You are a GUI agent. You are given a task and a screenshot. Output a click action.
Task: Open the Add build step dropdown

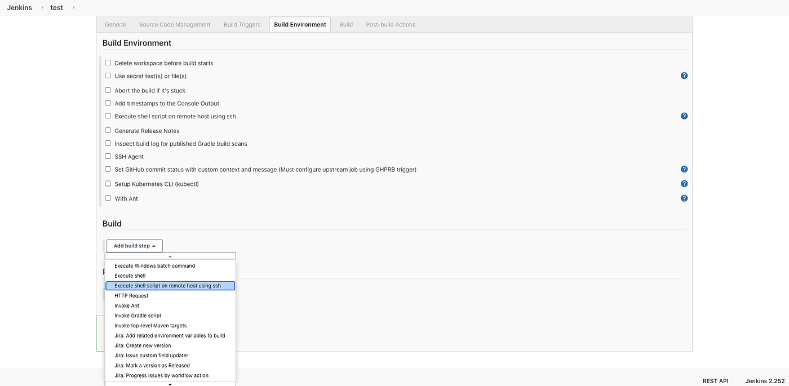coord(134,246)
